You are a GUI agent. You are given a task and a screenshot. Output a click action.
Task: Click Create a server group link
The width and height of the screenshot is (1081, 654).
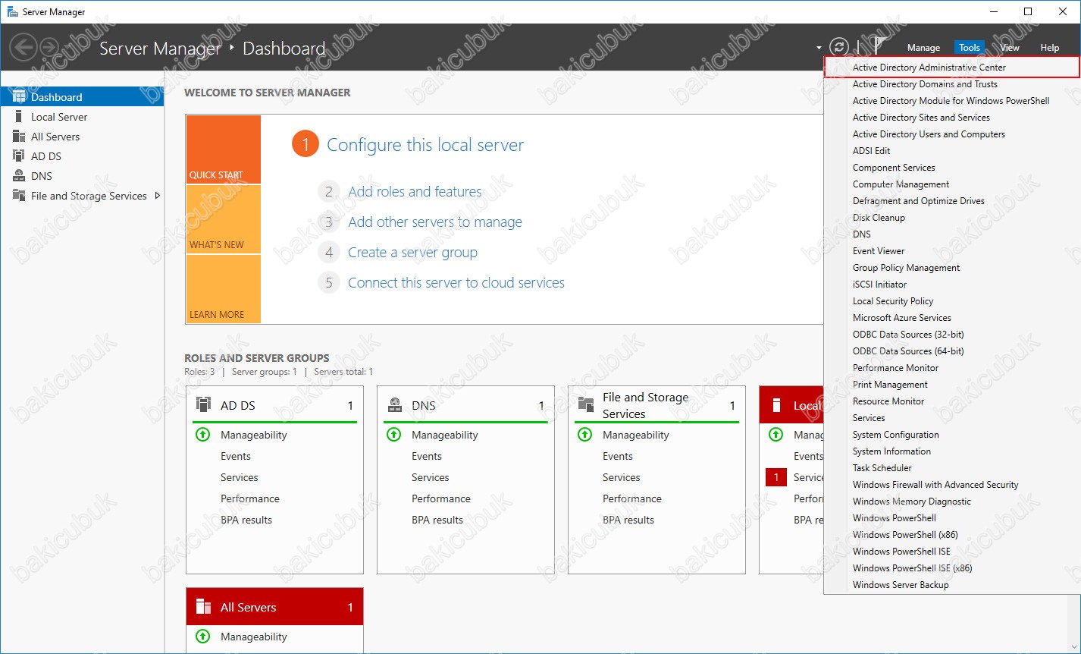pos(412,253)
